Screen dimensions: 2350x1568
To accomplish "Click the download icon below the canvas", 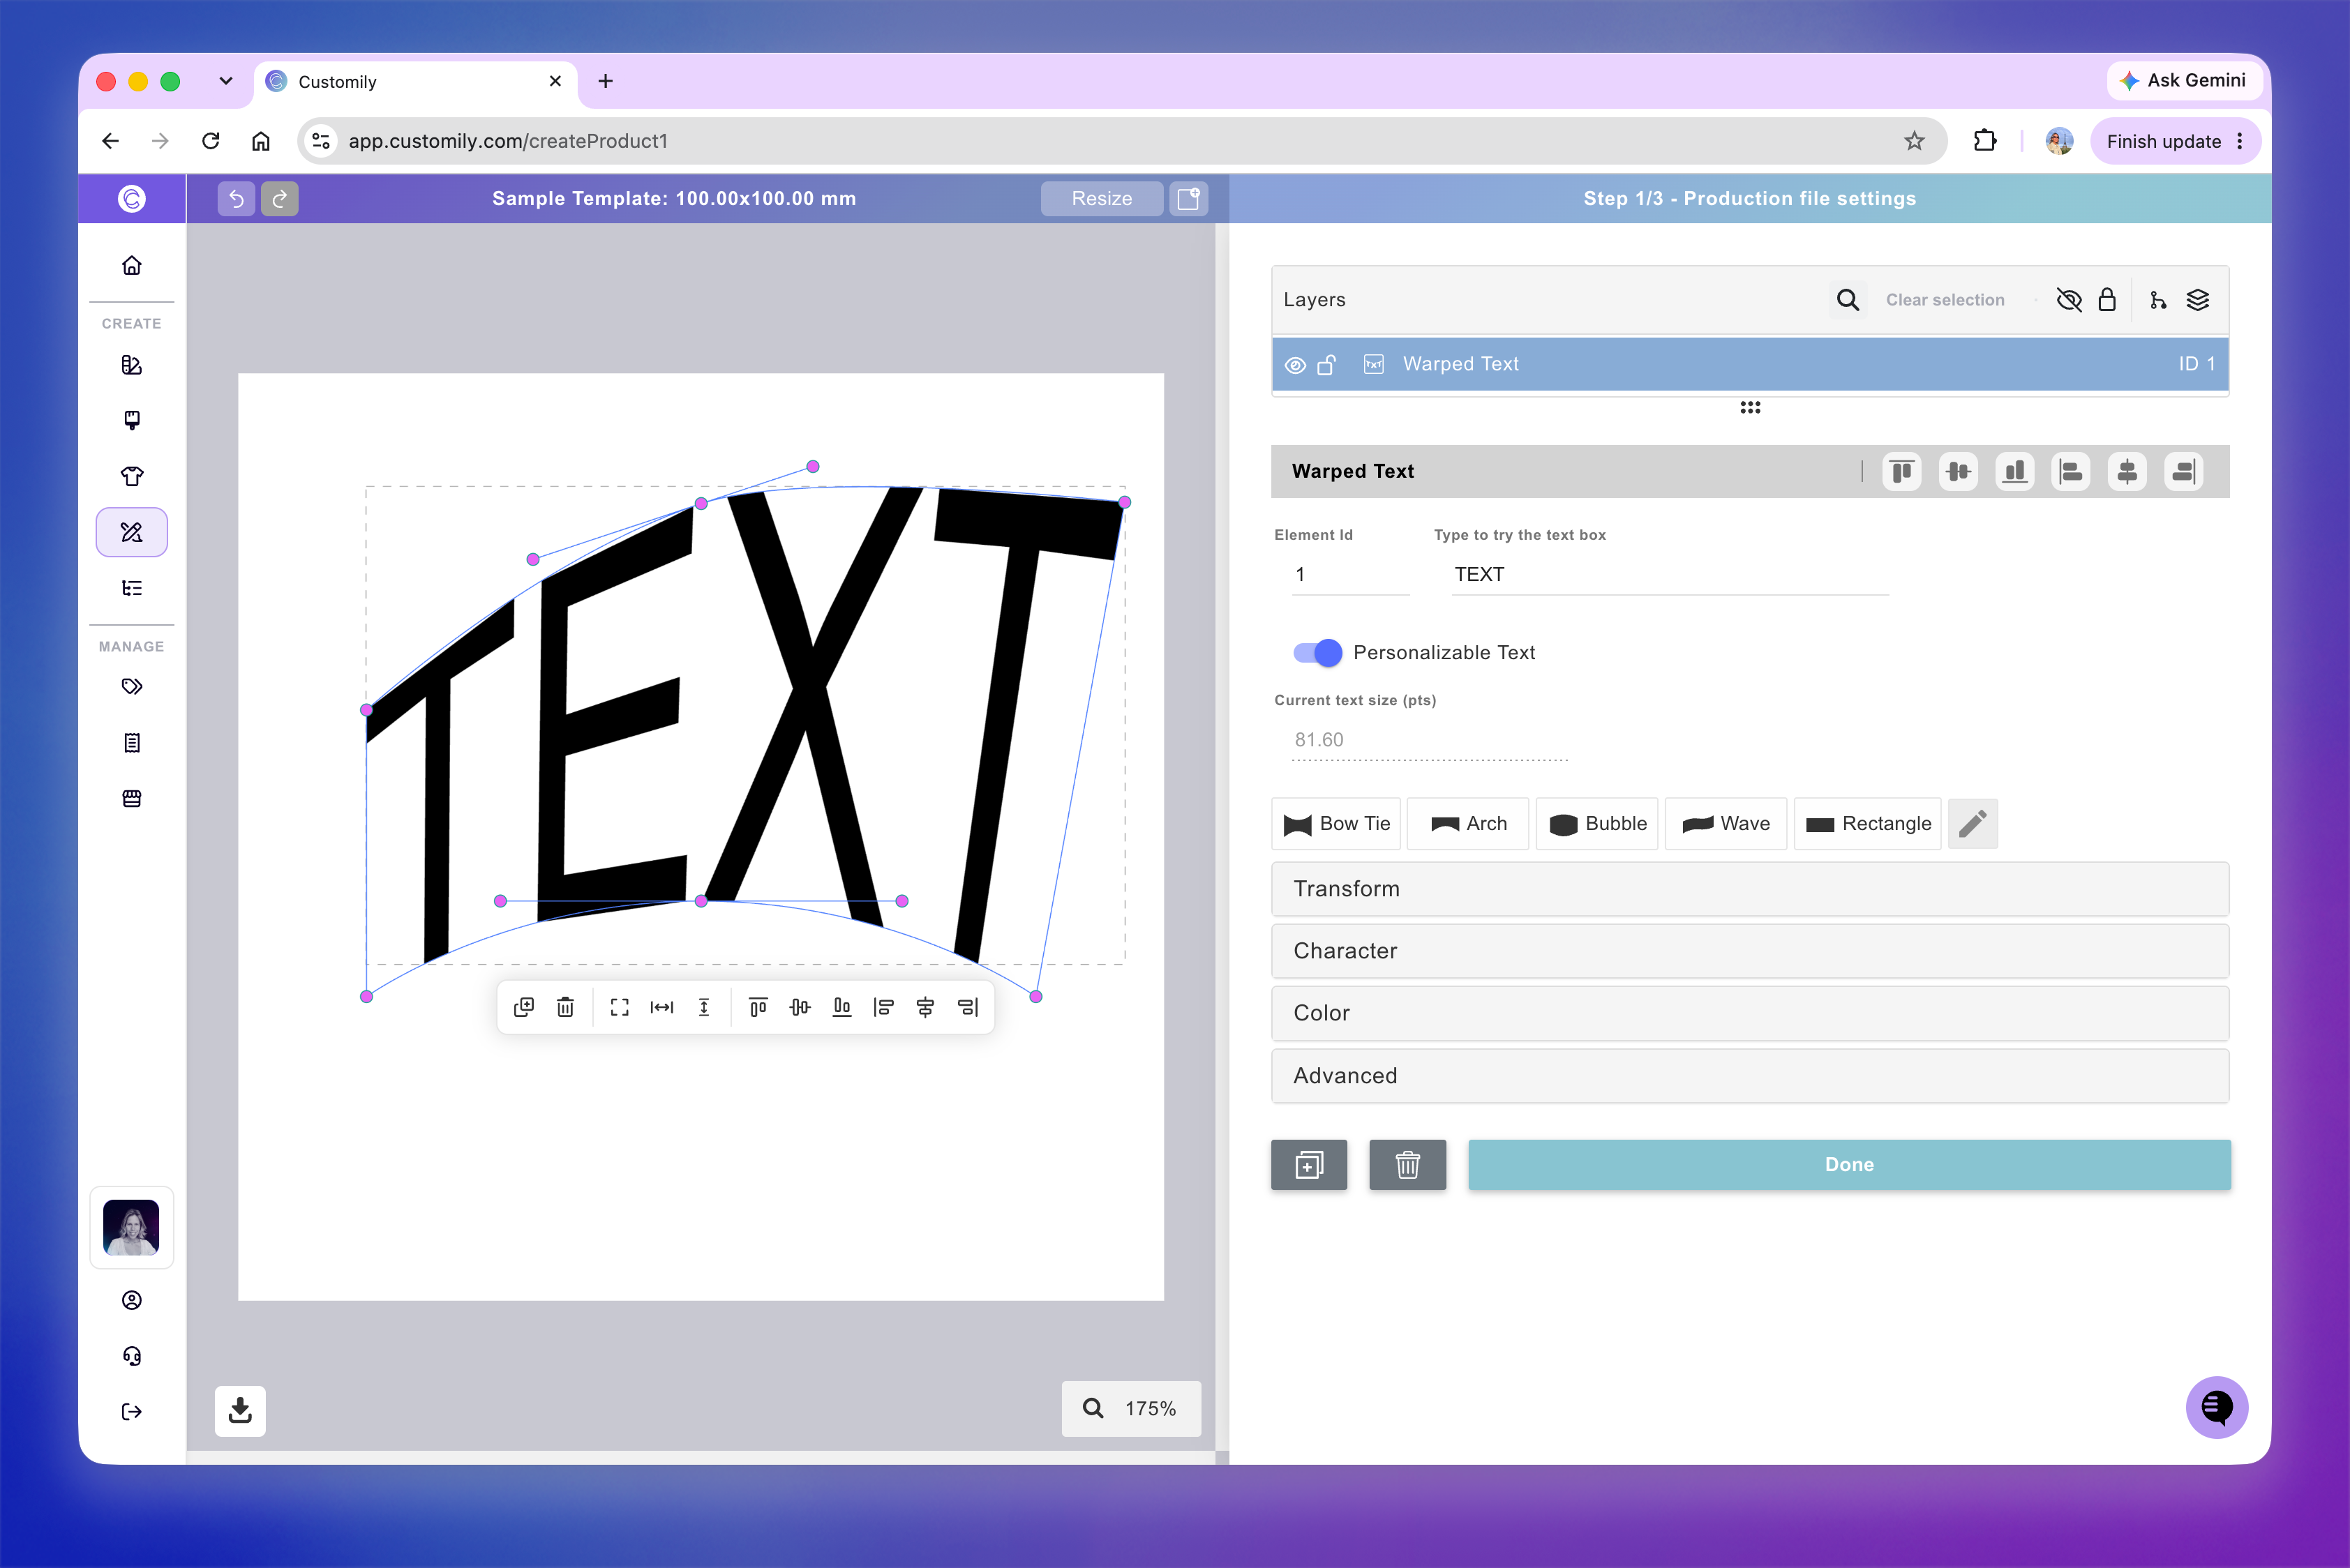I will [240, 1410].
